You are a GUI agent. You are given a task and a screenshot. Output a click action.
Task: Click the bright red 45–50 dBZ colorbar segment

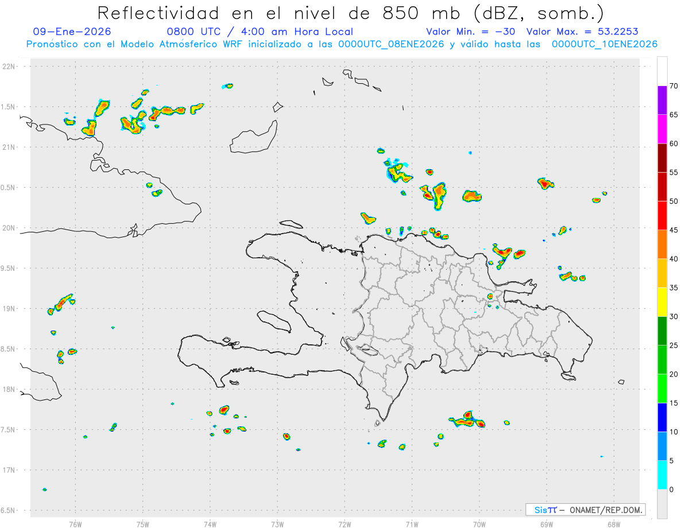pyautogui.click(x=662, y=216)
